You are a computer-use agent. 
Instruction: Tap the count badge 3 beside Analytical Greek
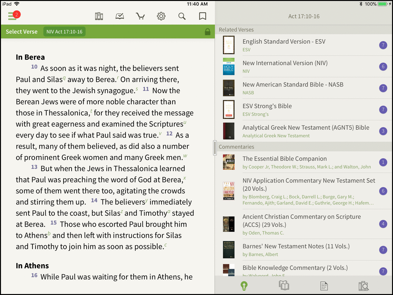coord(383,131)
